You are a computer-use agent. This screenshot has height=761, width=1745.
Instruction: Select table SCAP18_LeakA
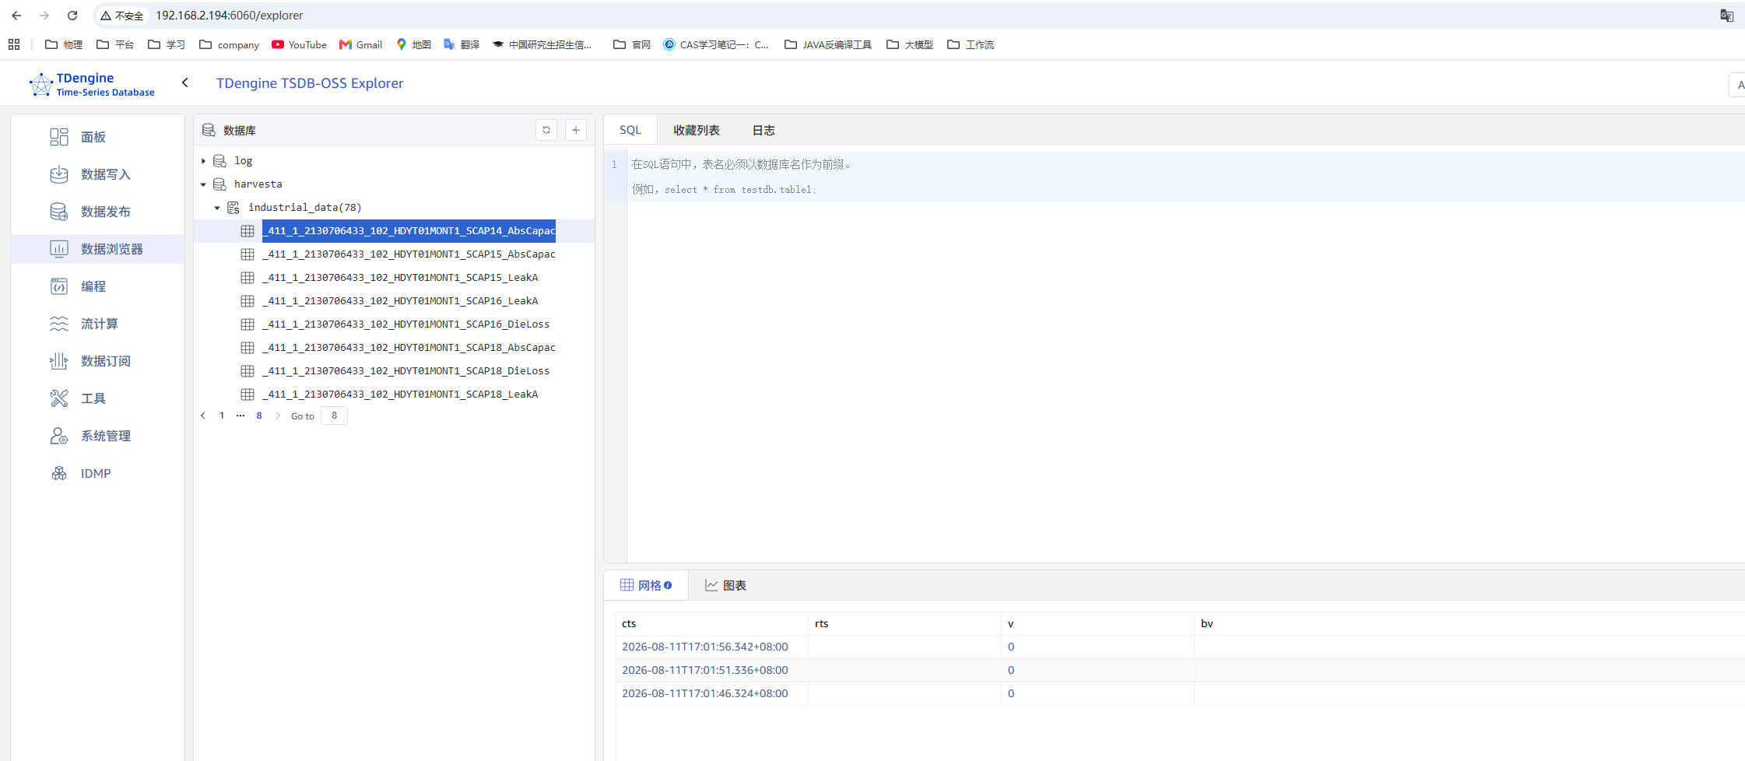point(400,395)
